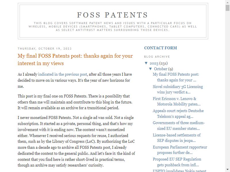Follow the "indicated in the previous post" link
Viewport: 230px width, 172px height.
click(62, 74)
